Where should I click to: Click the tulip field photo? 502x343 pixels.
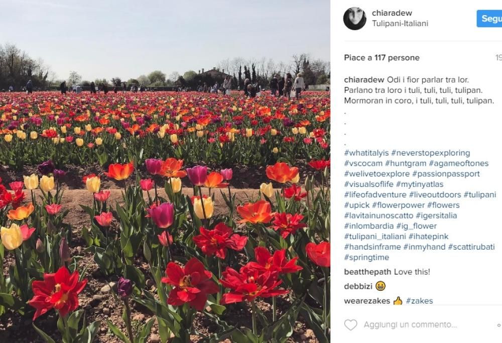(168, 171)
